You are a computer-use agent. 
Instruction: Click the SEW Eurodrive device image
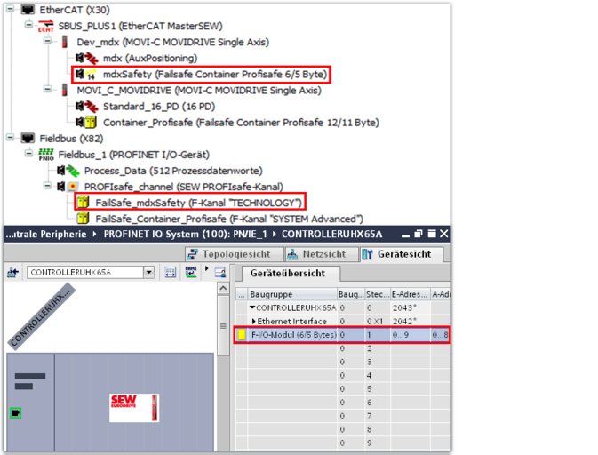[x=135, y=408]
